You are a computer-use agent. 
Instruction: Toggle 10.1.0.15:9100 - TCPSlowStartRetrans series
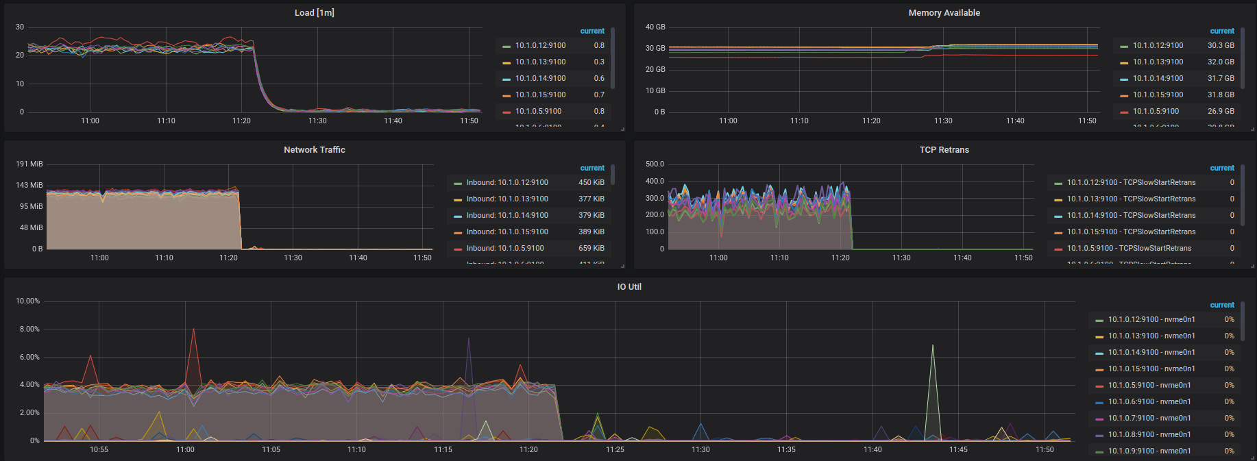coord(1131,232)
